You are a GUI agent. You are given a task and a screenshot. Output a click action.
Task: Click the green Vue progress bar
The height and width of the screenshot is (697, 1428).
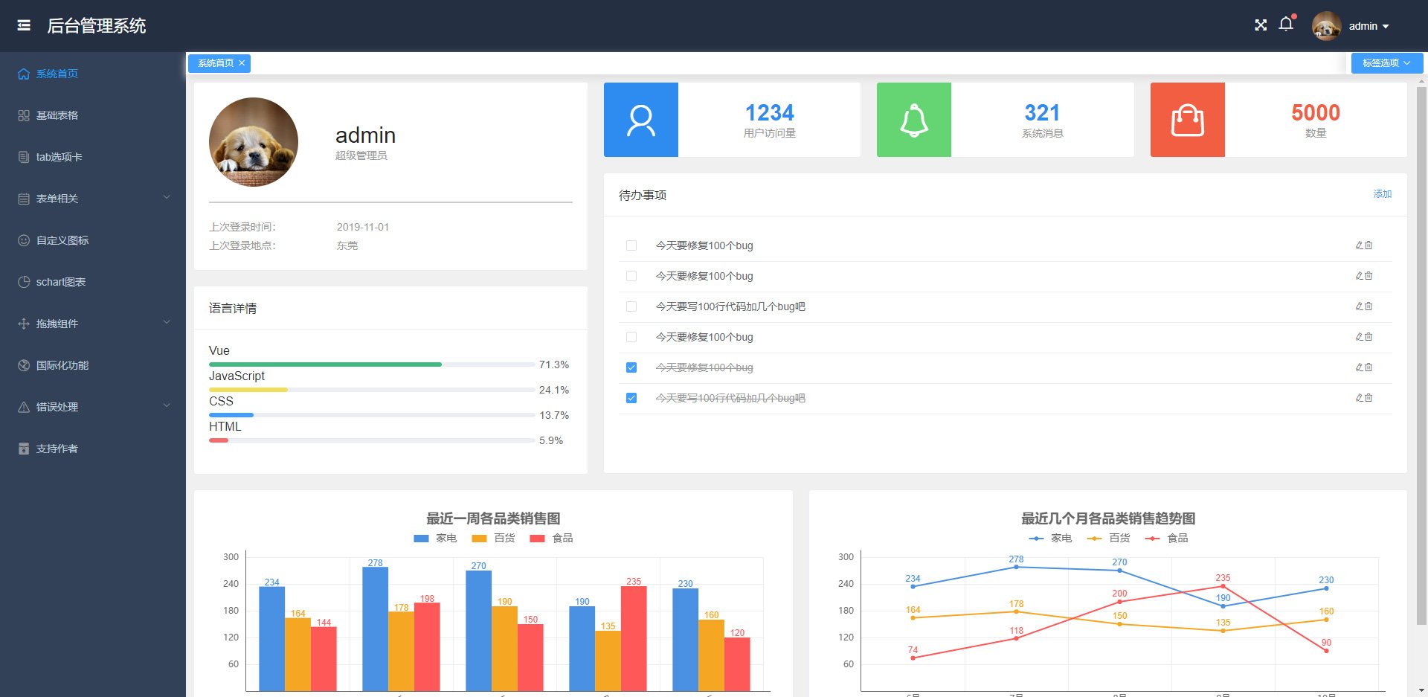[x=325, y=364]
